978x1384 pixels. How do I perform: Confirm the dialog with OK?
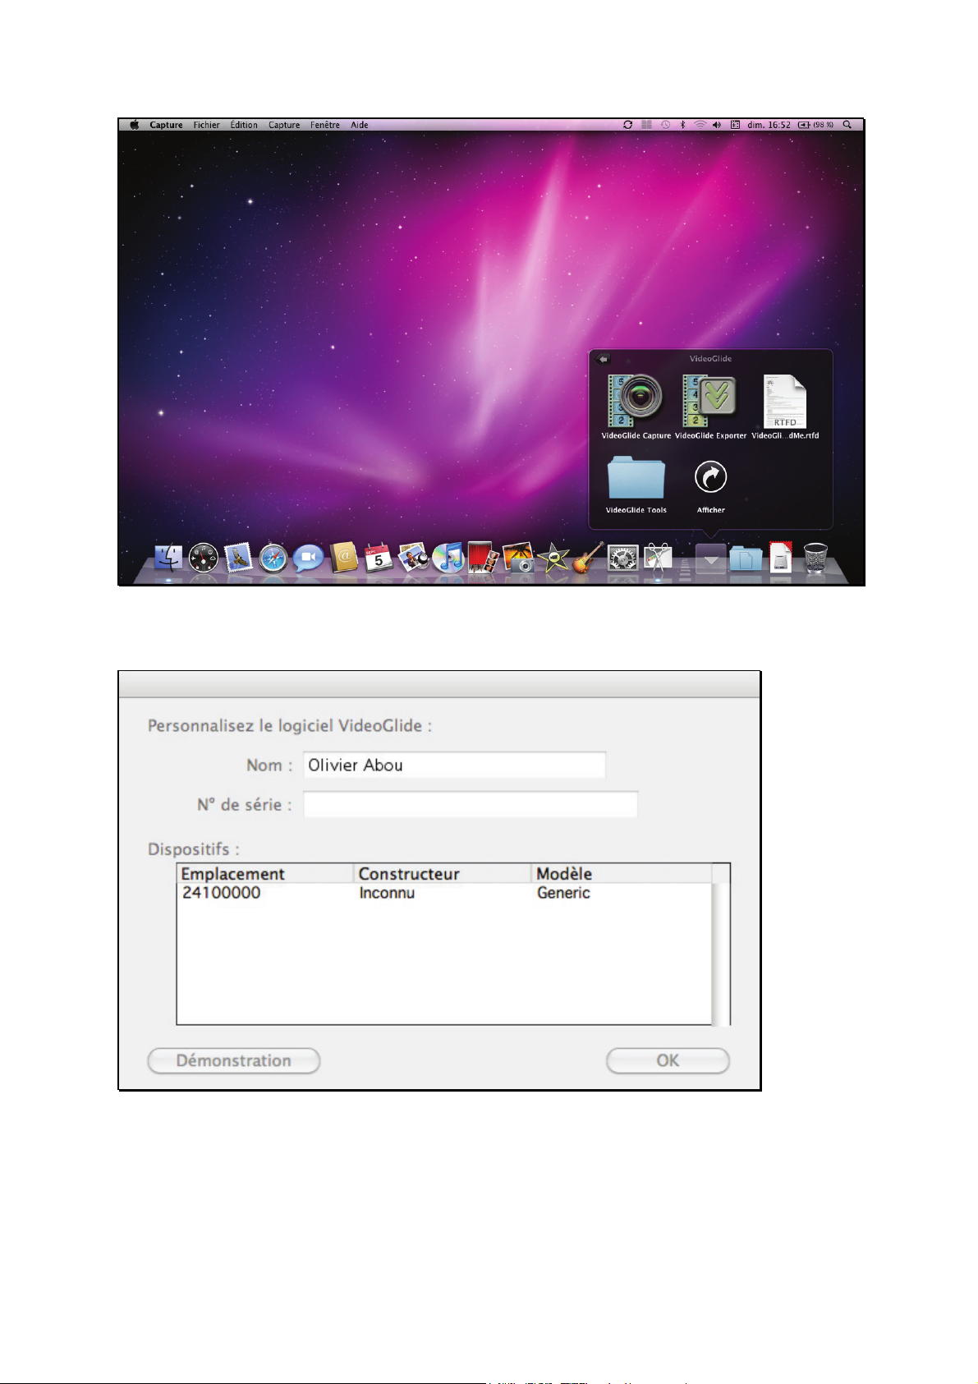click(x=668, y=1060)
